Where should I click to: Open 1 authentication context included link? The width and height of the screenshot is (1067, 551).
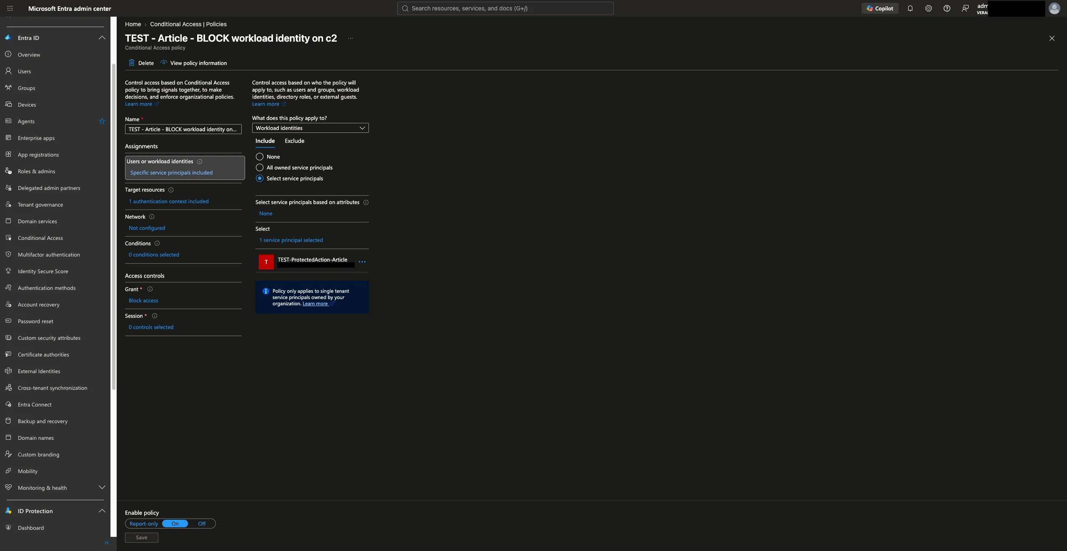click(169, 202)
